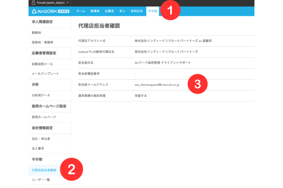Screen dimensions: 283x188
Task: Open 面接地・登録地 settings
Action: tap(50, 42)
